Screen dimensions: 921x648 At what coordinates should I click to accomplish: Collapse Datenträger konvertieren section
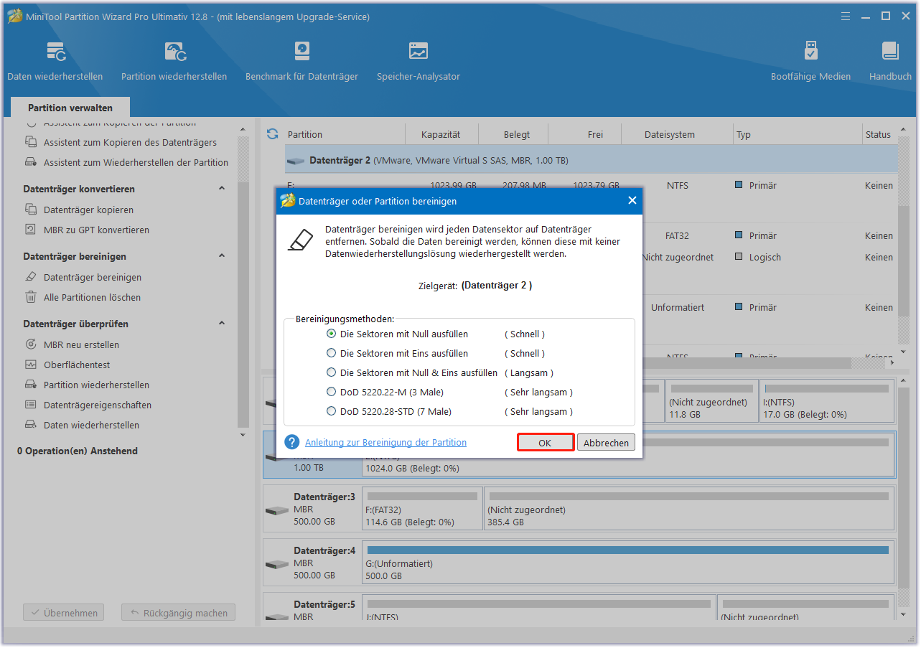coord(222,189)
